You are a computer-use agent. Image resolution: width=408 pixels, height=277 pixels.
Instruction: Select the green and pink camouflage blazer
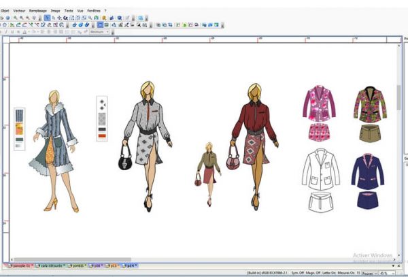click(x=370, y=104)
